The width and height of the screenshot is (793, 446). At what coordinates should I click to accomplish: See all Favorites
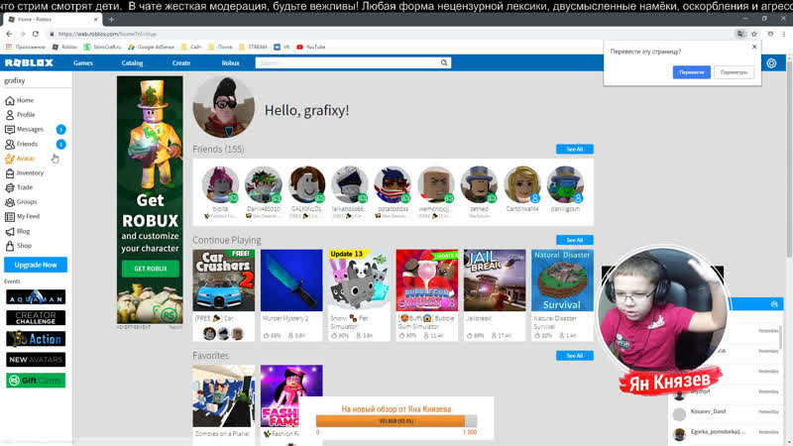pos(575,356)
